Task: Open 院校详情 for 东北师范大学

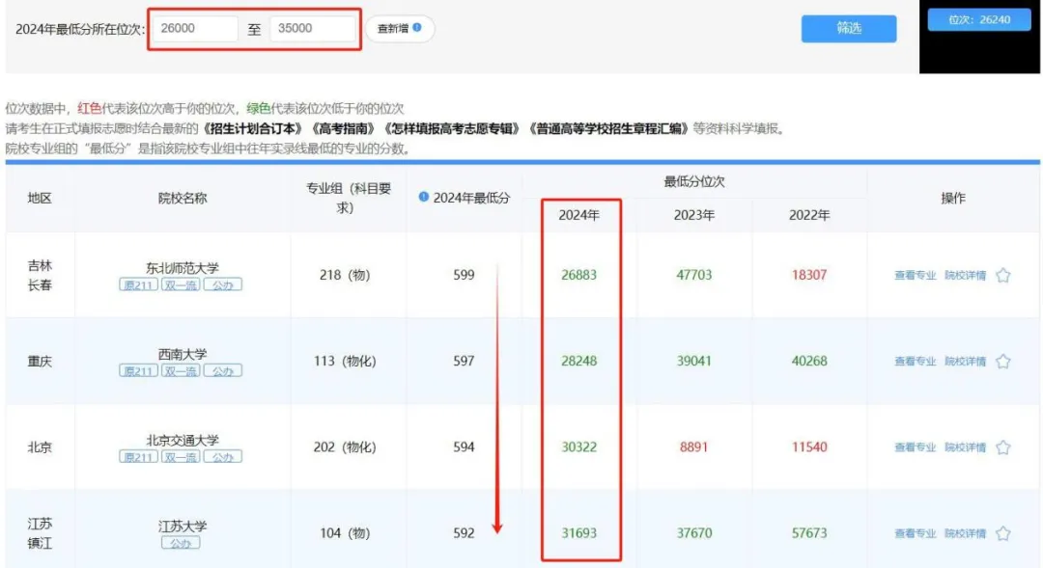Action: click(965, 276)
